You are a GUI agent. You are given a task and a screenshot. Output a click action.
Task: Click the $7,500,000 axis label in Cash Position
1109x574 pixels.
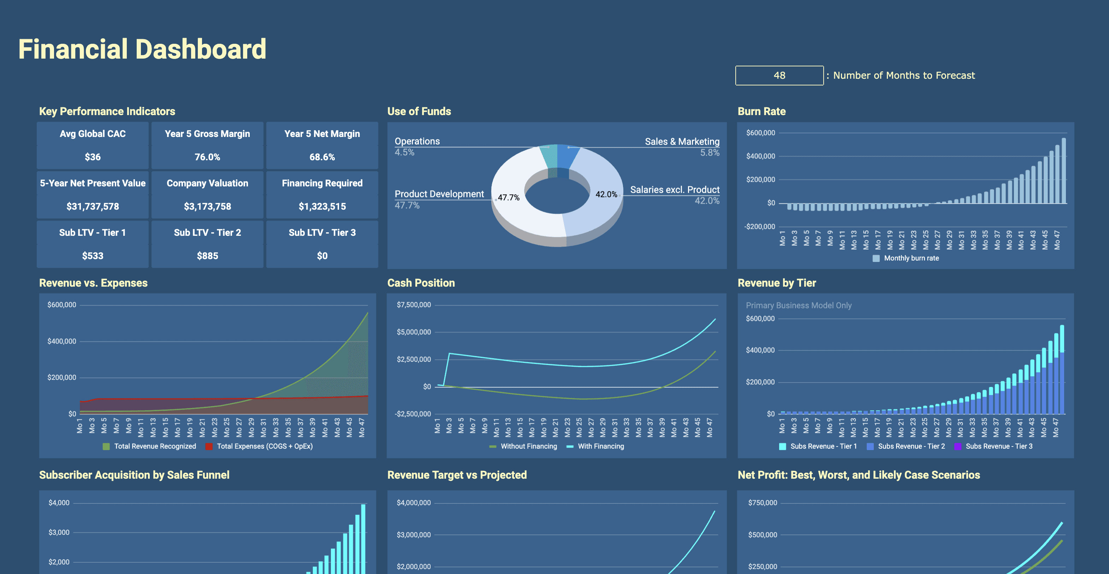click(414, 305)
